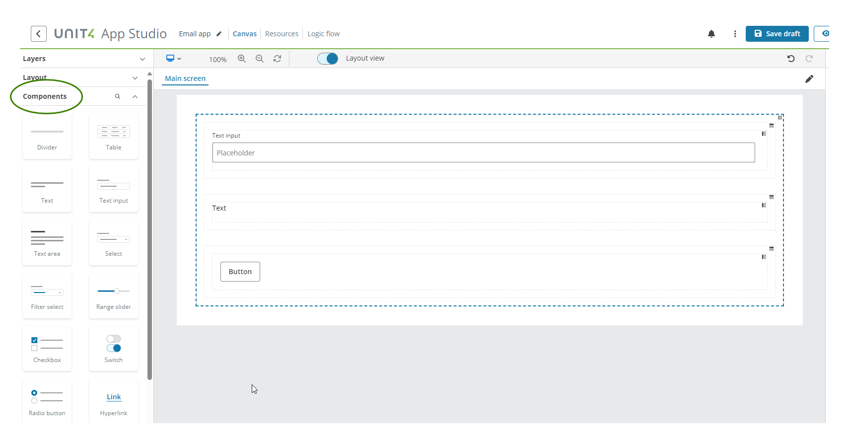
Task: Switch to the Logic flow tab
Action: [x=324, y=34]
